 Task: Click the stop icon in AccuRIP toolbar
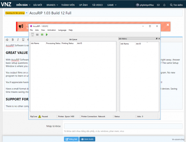coord(37,34)
